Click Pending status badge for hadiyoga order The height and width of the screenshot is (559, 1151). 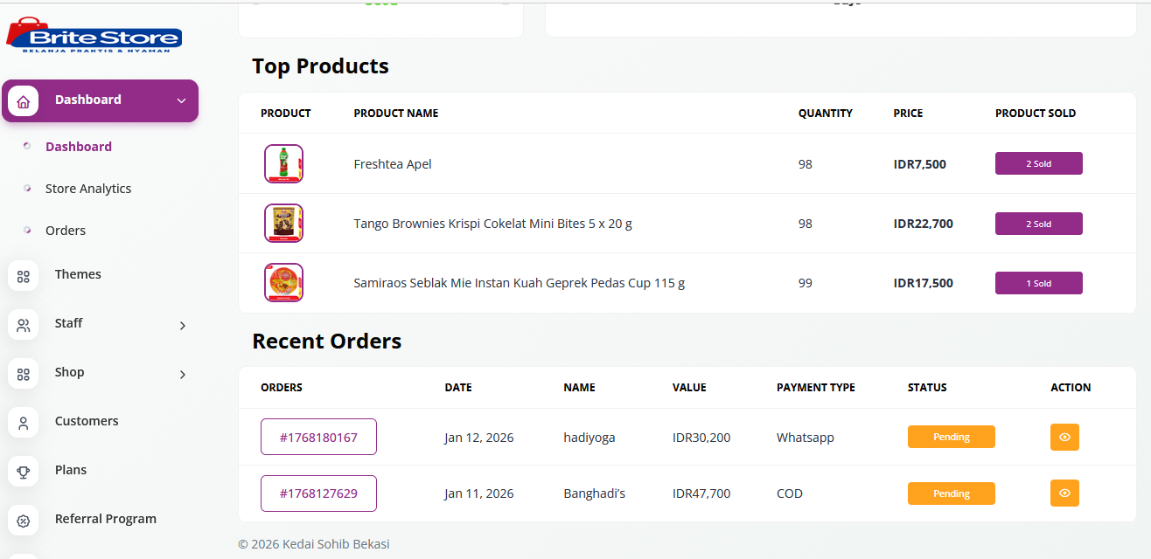[x=951, y=437]
